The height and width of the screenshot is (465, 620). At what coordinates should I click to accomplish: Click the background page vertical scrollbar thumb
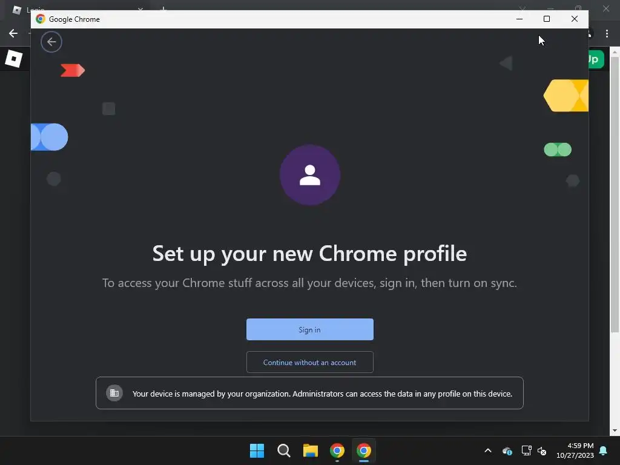click(615, 194)
